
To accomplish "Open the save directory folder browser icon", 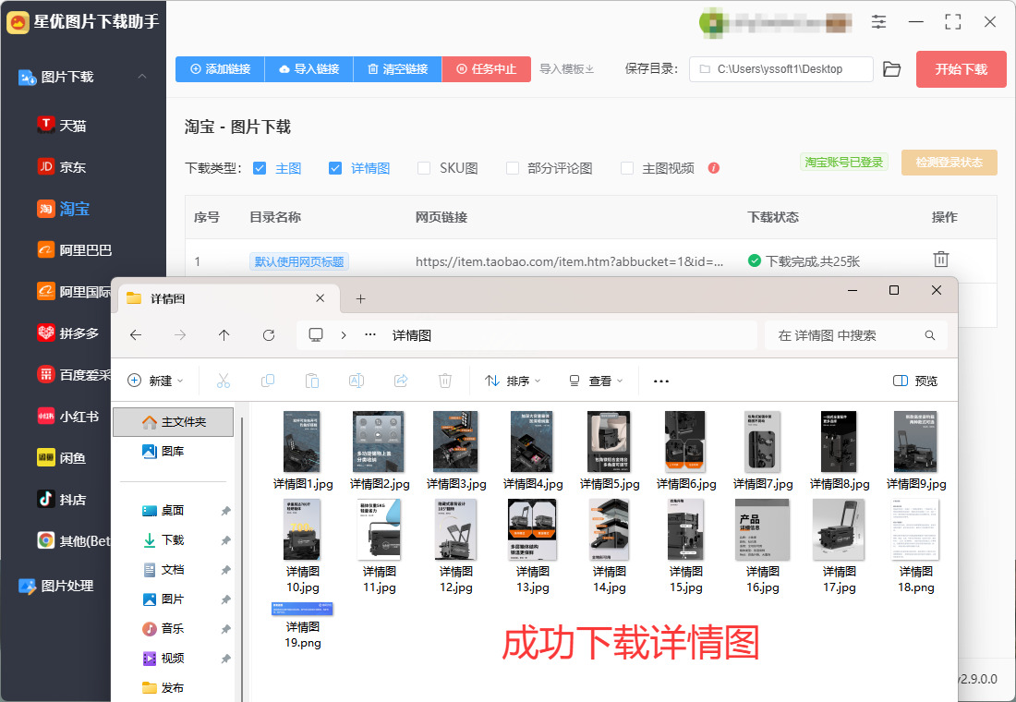I will point(891,69).
